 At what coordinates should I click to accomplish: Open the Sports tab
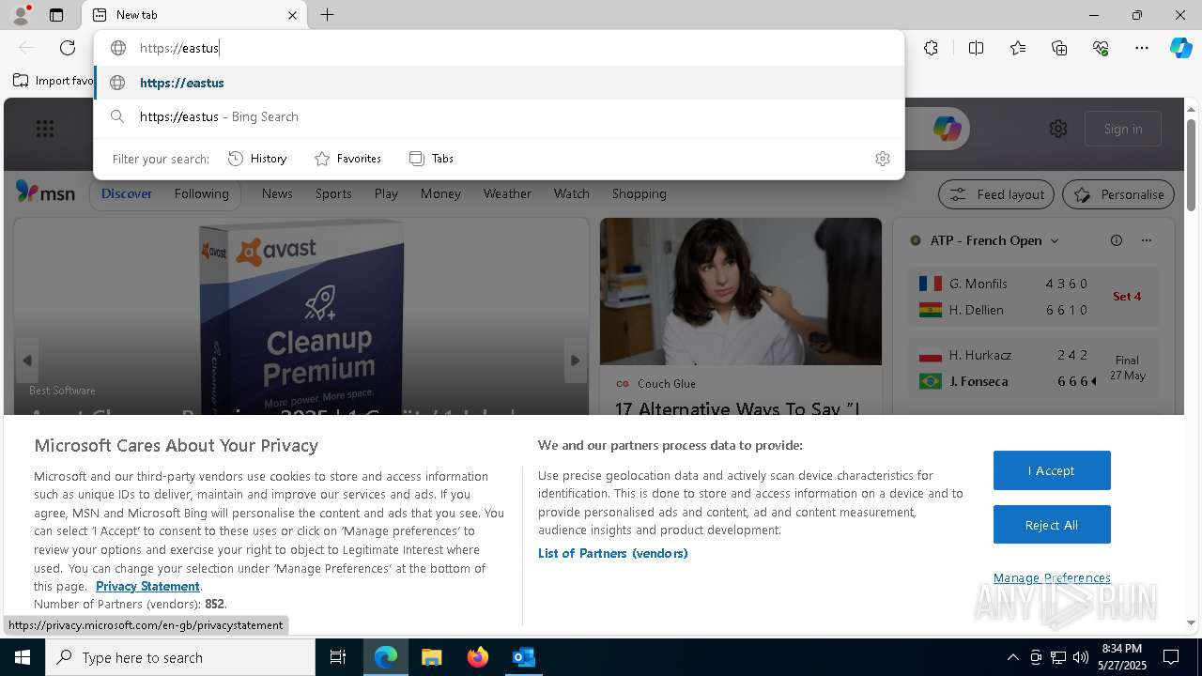333,193
